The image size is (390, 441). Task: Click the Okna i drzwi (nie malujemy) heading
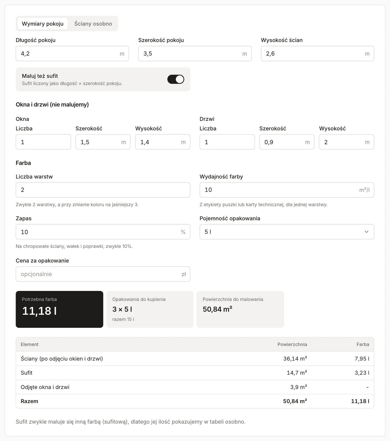coord(52,104)
